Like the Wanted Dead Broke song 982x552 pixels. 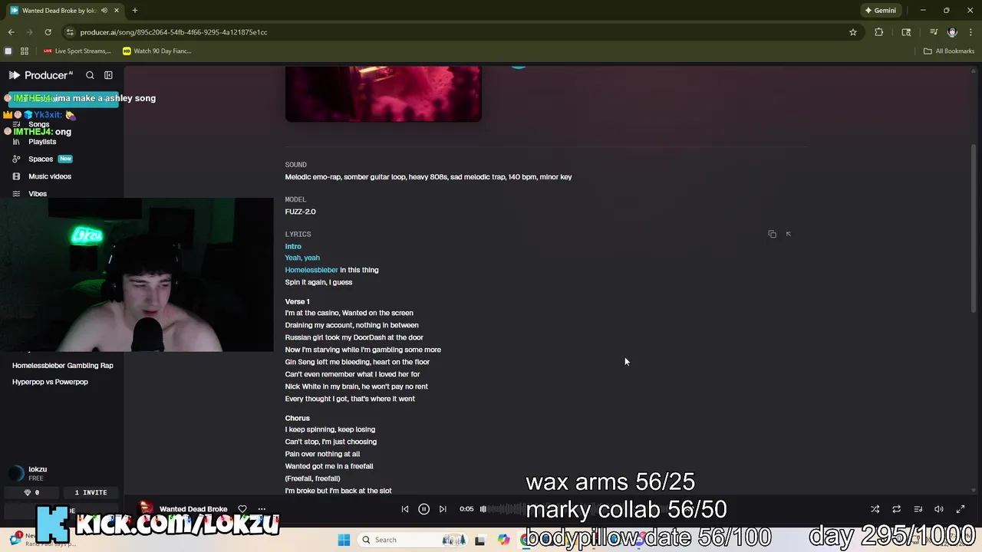pyautogui.click(x=242, y=509)
